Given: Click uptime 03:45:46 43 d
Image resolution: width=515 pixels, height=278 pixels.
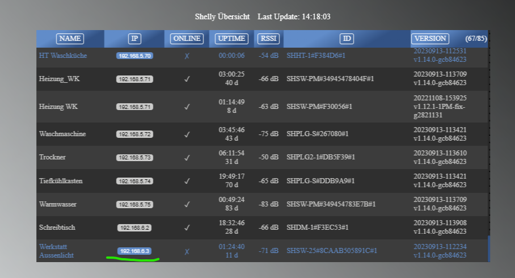Looking at the screenshot, I should 231,134.
